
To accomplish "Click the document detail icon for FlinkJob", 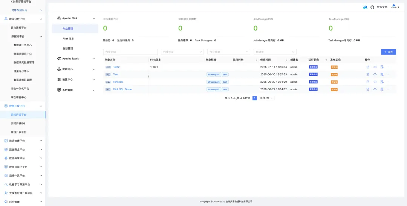I will point(382,82).
